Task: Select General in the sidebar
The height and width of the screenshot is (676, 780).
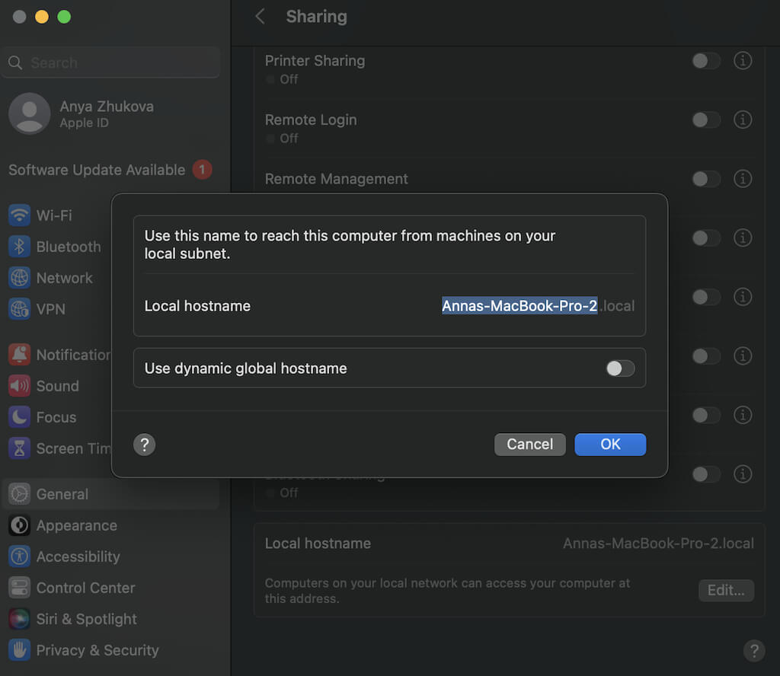Action: 110,494
